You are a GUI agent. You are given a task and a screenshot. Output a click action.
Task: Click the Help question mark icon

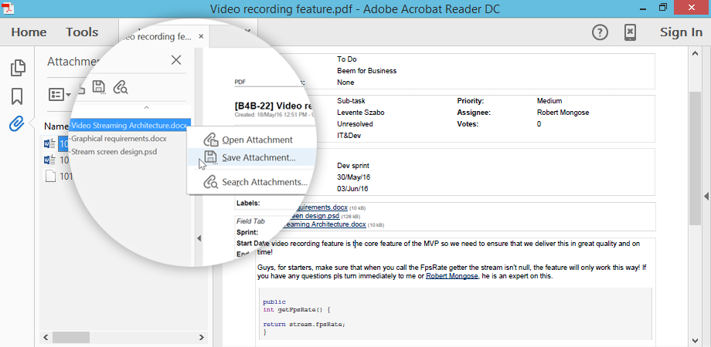coord(600,32)
